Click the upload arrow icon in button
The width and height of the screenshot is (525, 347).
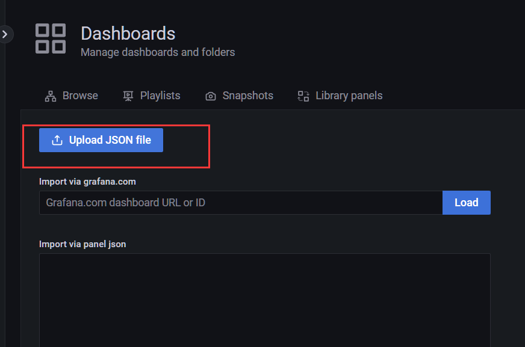(57, 140)
